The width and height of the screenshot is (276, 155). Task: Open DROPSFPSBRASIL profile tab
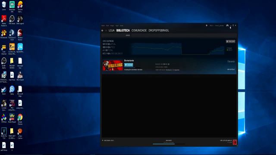point(159,31)
